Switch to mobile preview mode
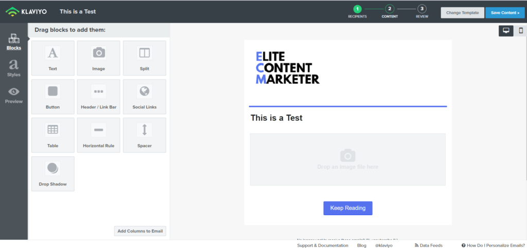Image resolution: width=527 pixels, height=248 pixels. (521, 30)
